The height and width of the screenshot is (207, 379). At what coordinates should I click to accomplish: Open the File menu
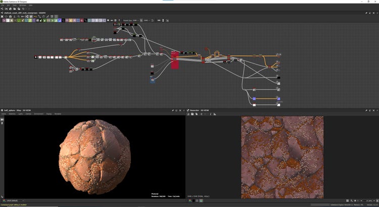[x=2, y=5]
